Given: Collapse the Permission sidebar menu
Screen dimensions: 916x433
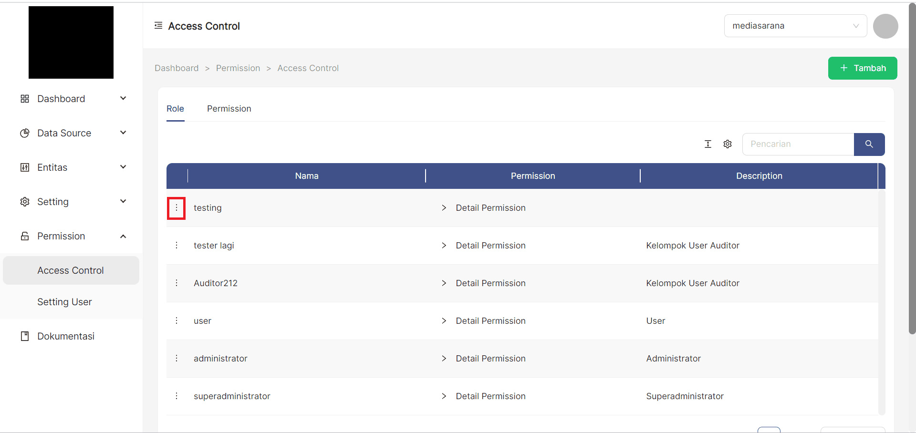Looking at the screenshot, I should coord(72,236).
